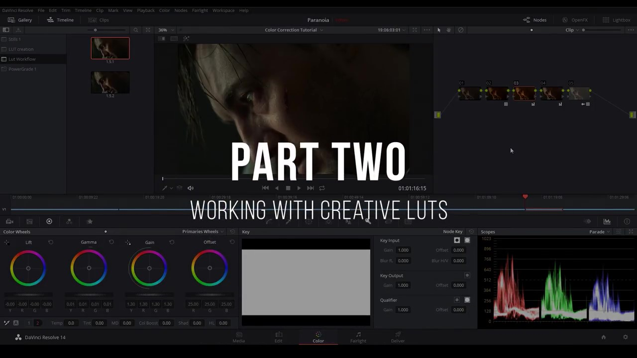
Task: Toggle loop playback in viewer
Action: [322, 188]
